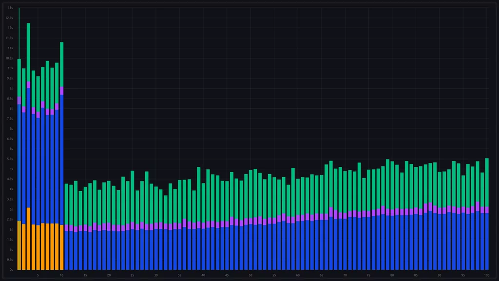Select the orange segment of bar 10

tap(61, 247)
